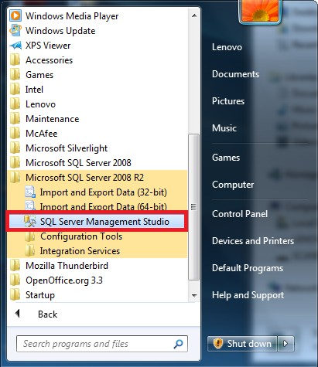Click the Back arrow icon

[x=18, y=314]
